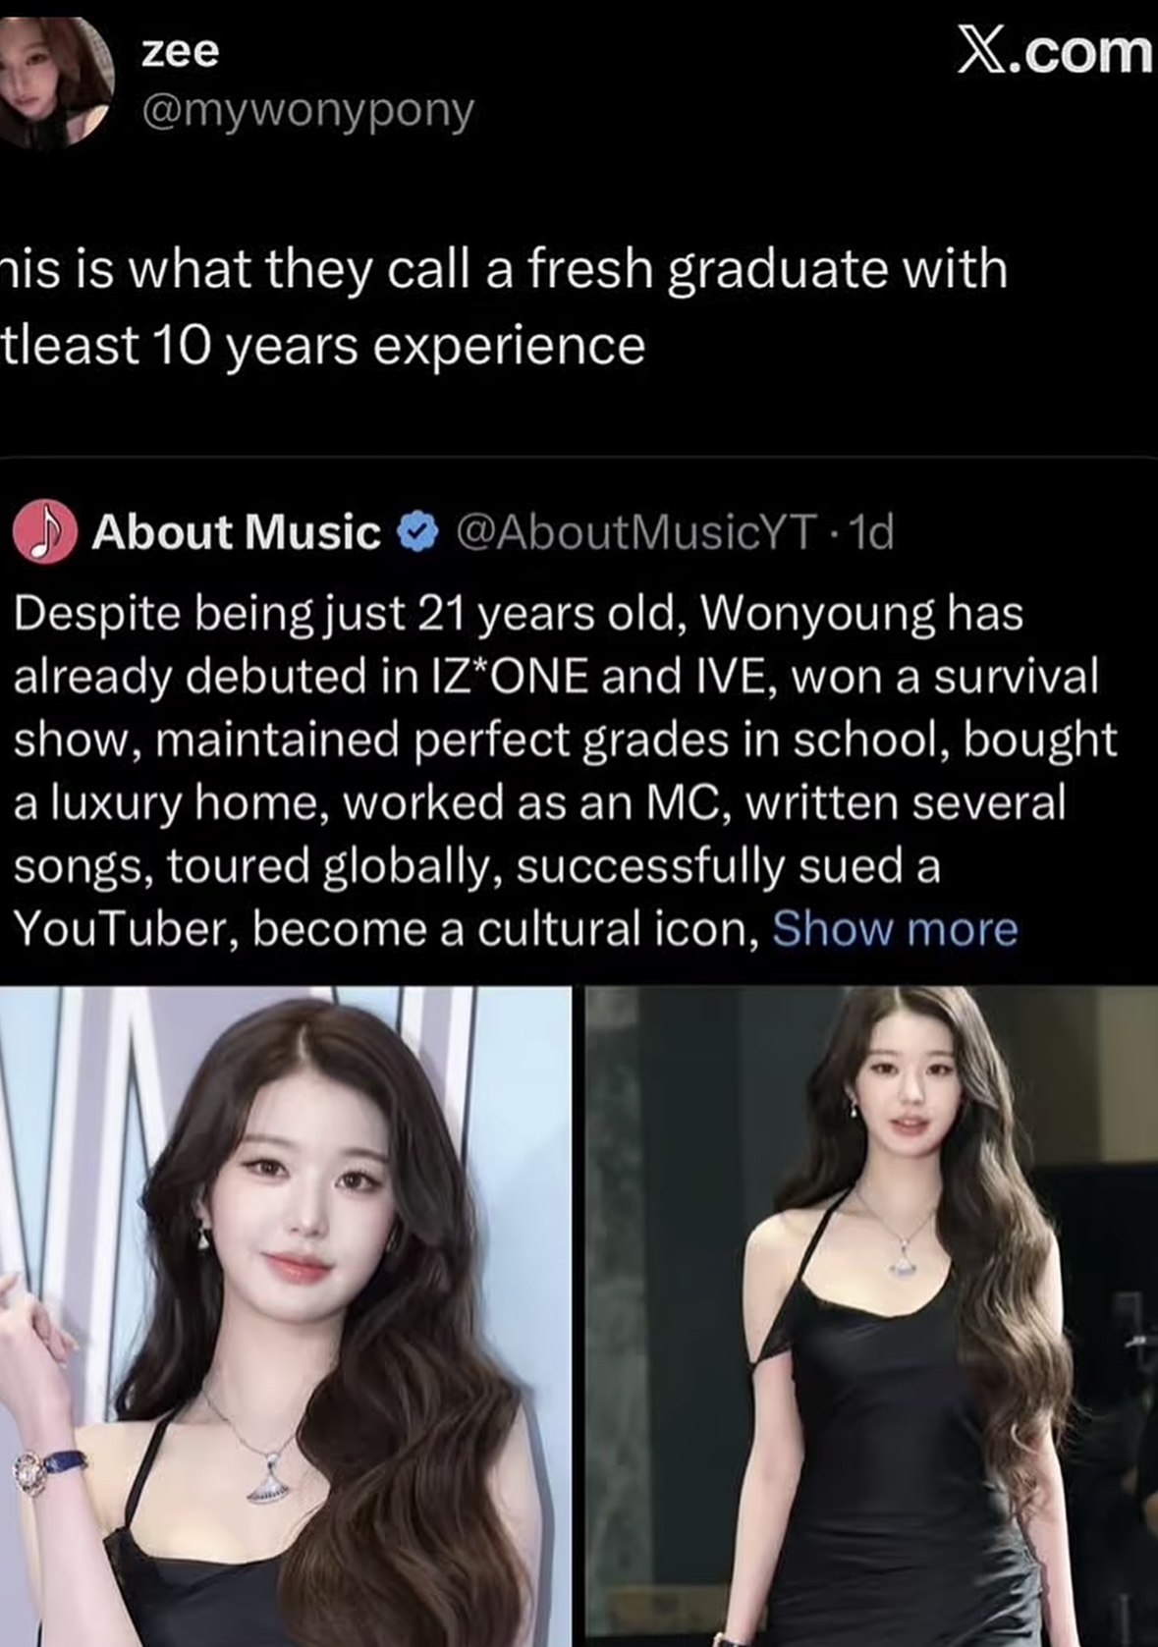
Task: Click the 'fresh graduate' line of zee's post
Action: click(504, 270)
